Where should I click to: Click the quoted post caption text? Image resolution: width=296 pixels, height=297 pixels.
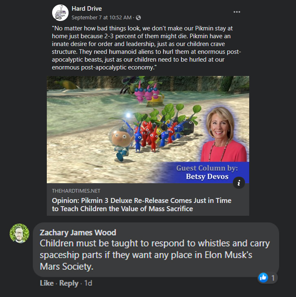click(x=146, y=48)
